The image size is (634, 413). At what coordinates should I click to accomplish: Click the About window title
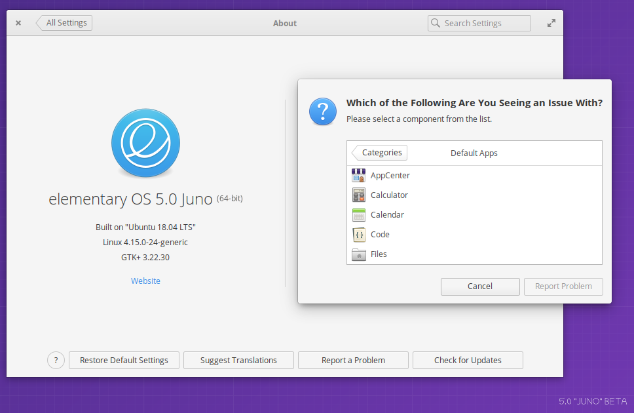[285, 24]
